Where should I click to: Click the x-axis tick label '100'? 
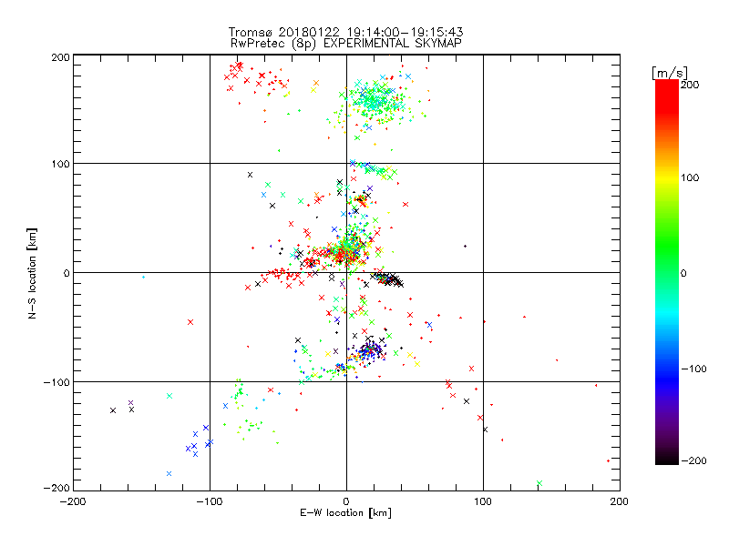[x=483, y=501]
